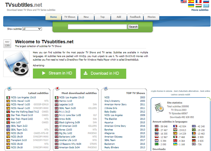
Task: Open Star Trek: Picard 2x10 subtitle
Action: [x=22, y=115]
